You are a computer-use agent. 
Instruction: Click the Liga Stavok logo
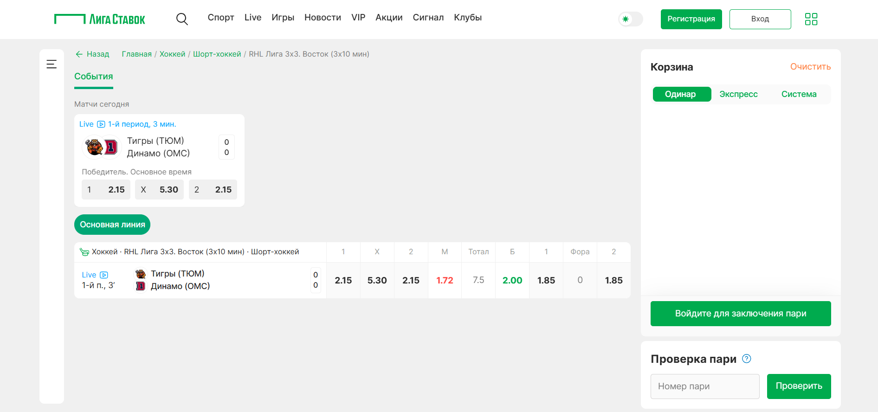100,19
